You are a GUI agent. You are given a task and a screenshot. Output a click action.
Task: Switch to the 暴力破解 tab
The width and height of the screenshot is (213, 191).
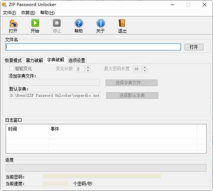pos(34,60)
